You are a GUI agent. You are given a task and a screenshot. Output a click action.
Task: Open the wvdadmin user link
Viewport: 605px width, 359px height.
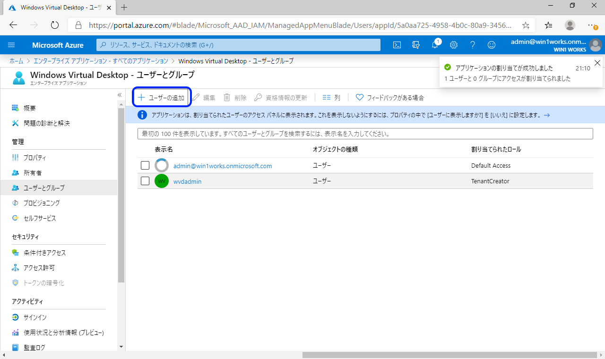tap(188, 181)
